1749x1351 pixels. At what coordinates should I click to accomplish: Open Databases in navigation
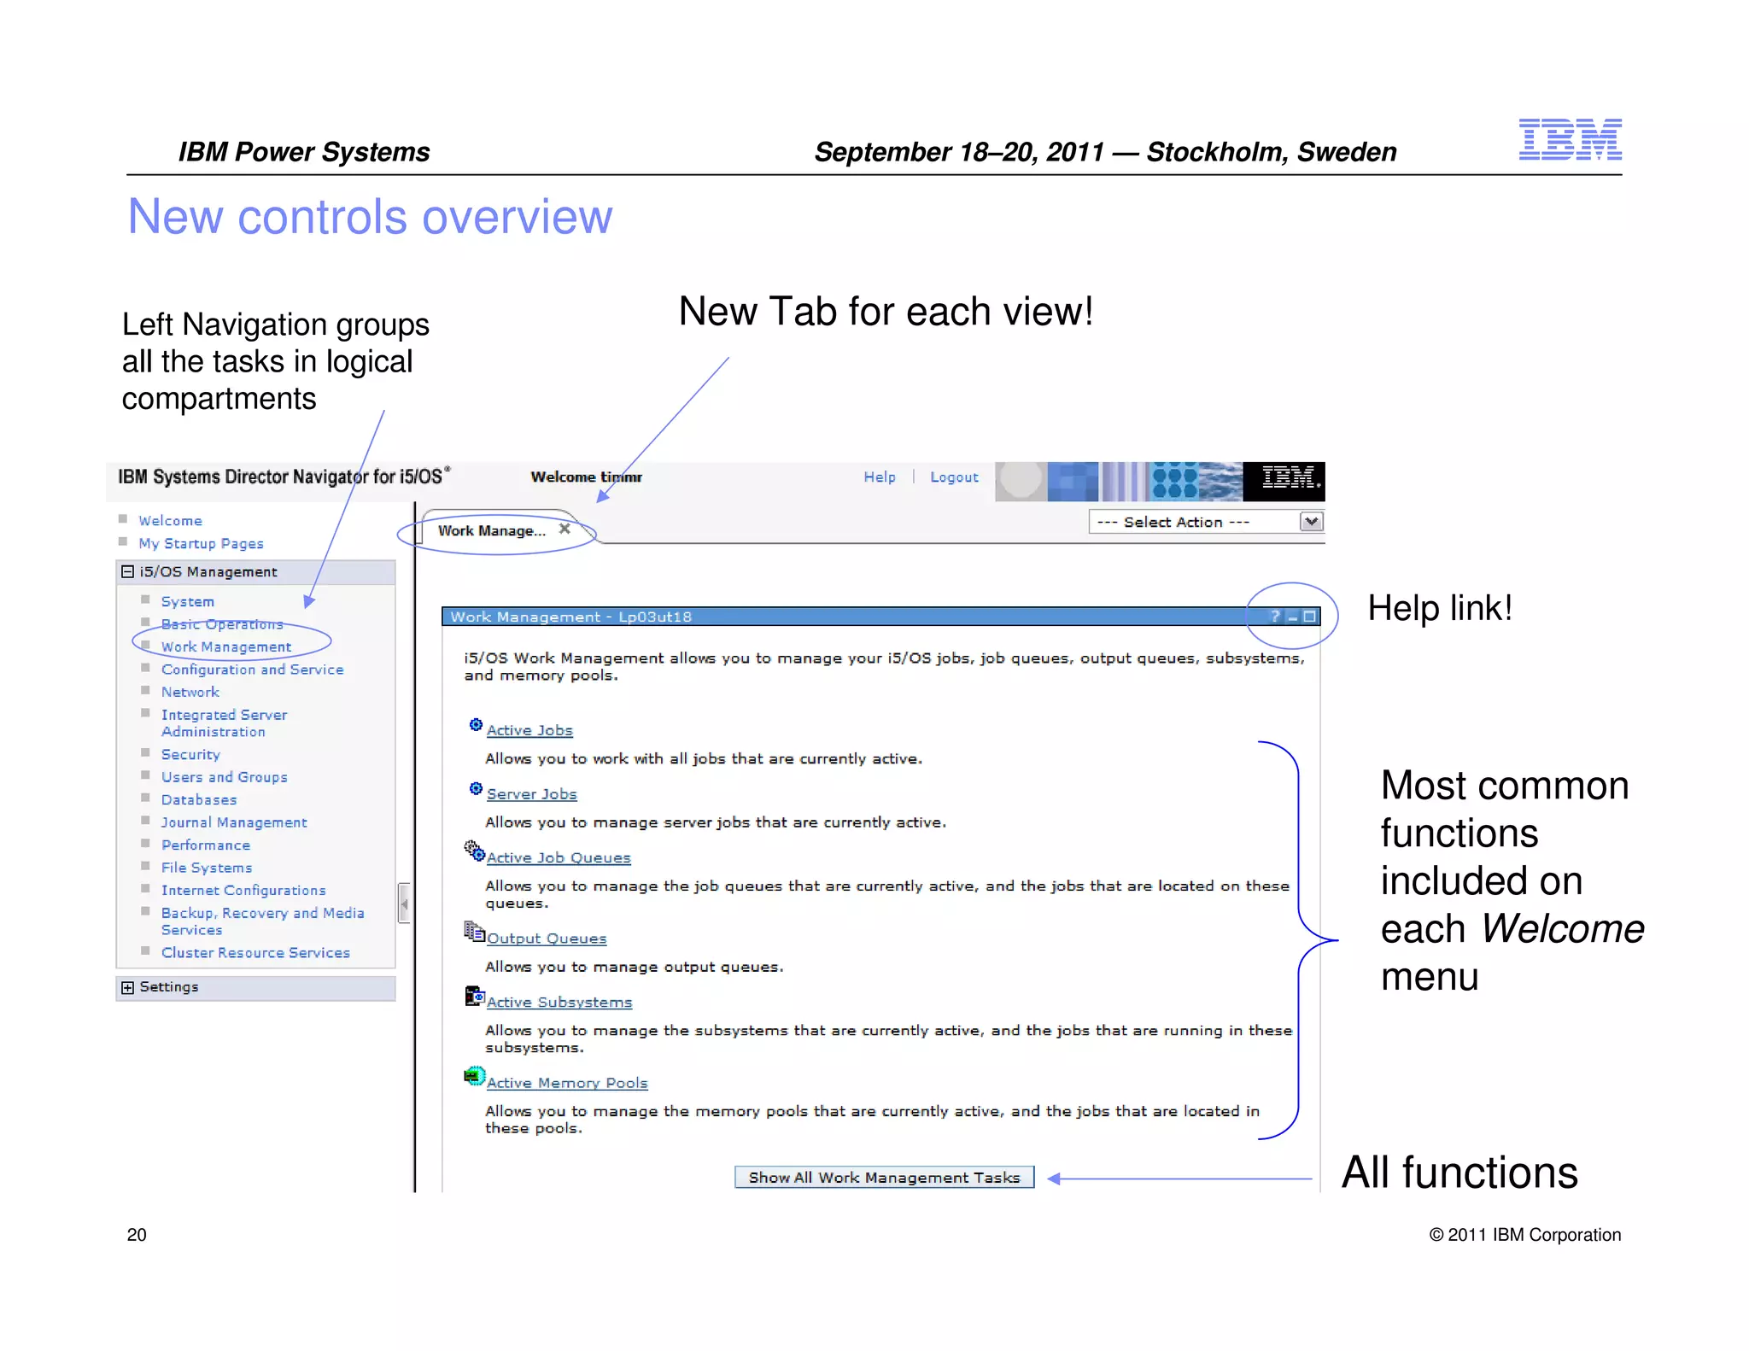pos(199,799)
